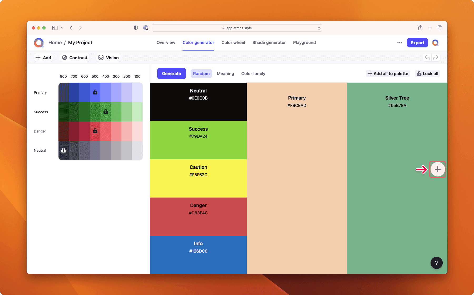474x295 pixels.
Task: Unlock the Neutral 800 shade
Action: coord(63,150)
